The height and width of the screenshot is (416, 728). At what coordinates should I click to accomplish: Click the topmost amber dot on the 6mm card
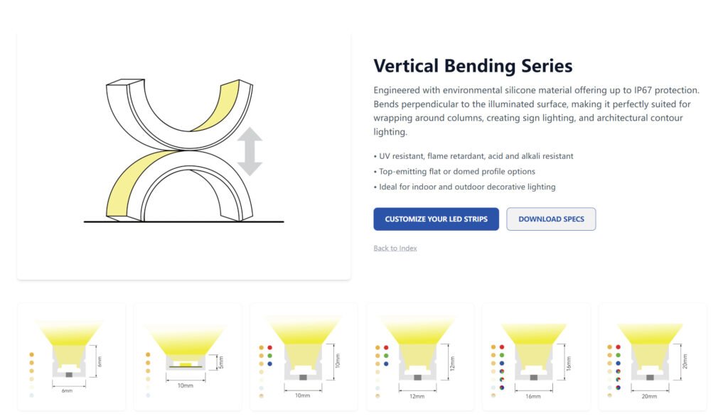coord(31,353)
